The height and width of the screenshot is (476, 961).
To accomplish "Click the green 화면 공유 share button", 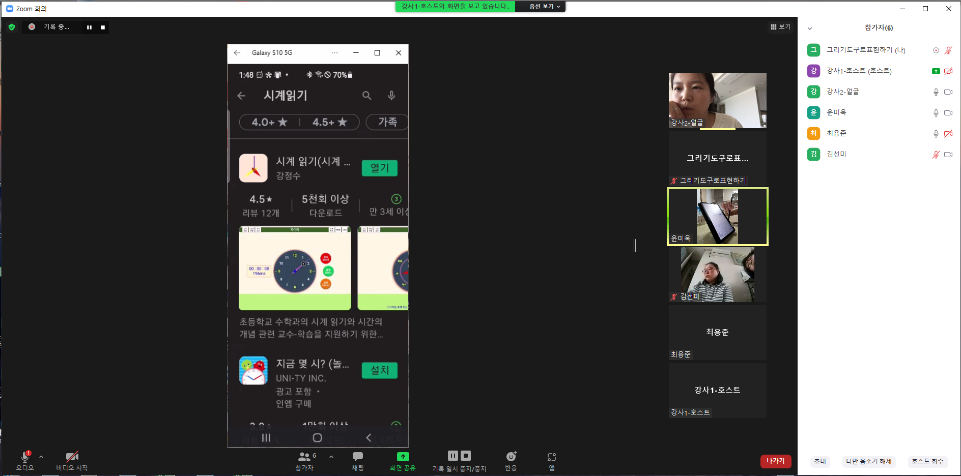I will [x=403, y=460].
